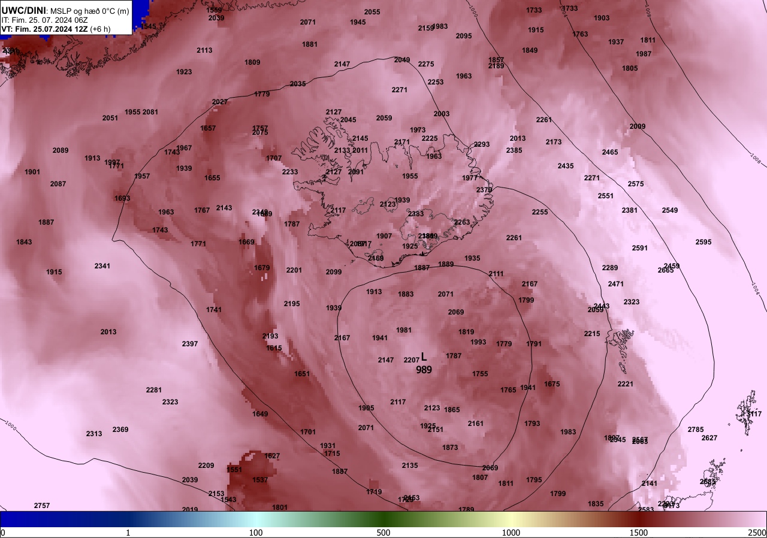The image size is (767, 538).
Task: Click the 500 label on the colour scale
Action: (x=383, y=533)
